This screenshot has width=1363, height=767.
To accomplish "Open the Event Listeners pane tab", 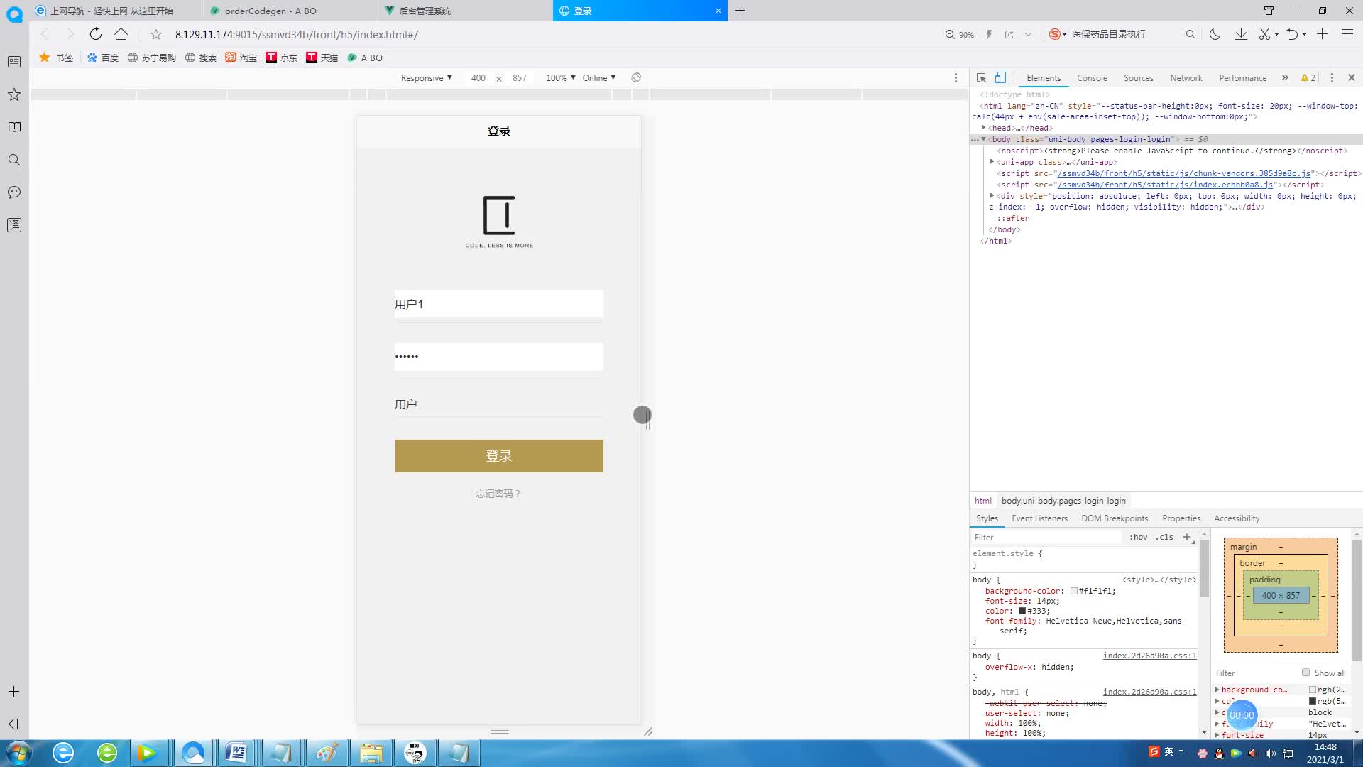I will pos(1039,518).
